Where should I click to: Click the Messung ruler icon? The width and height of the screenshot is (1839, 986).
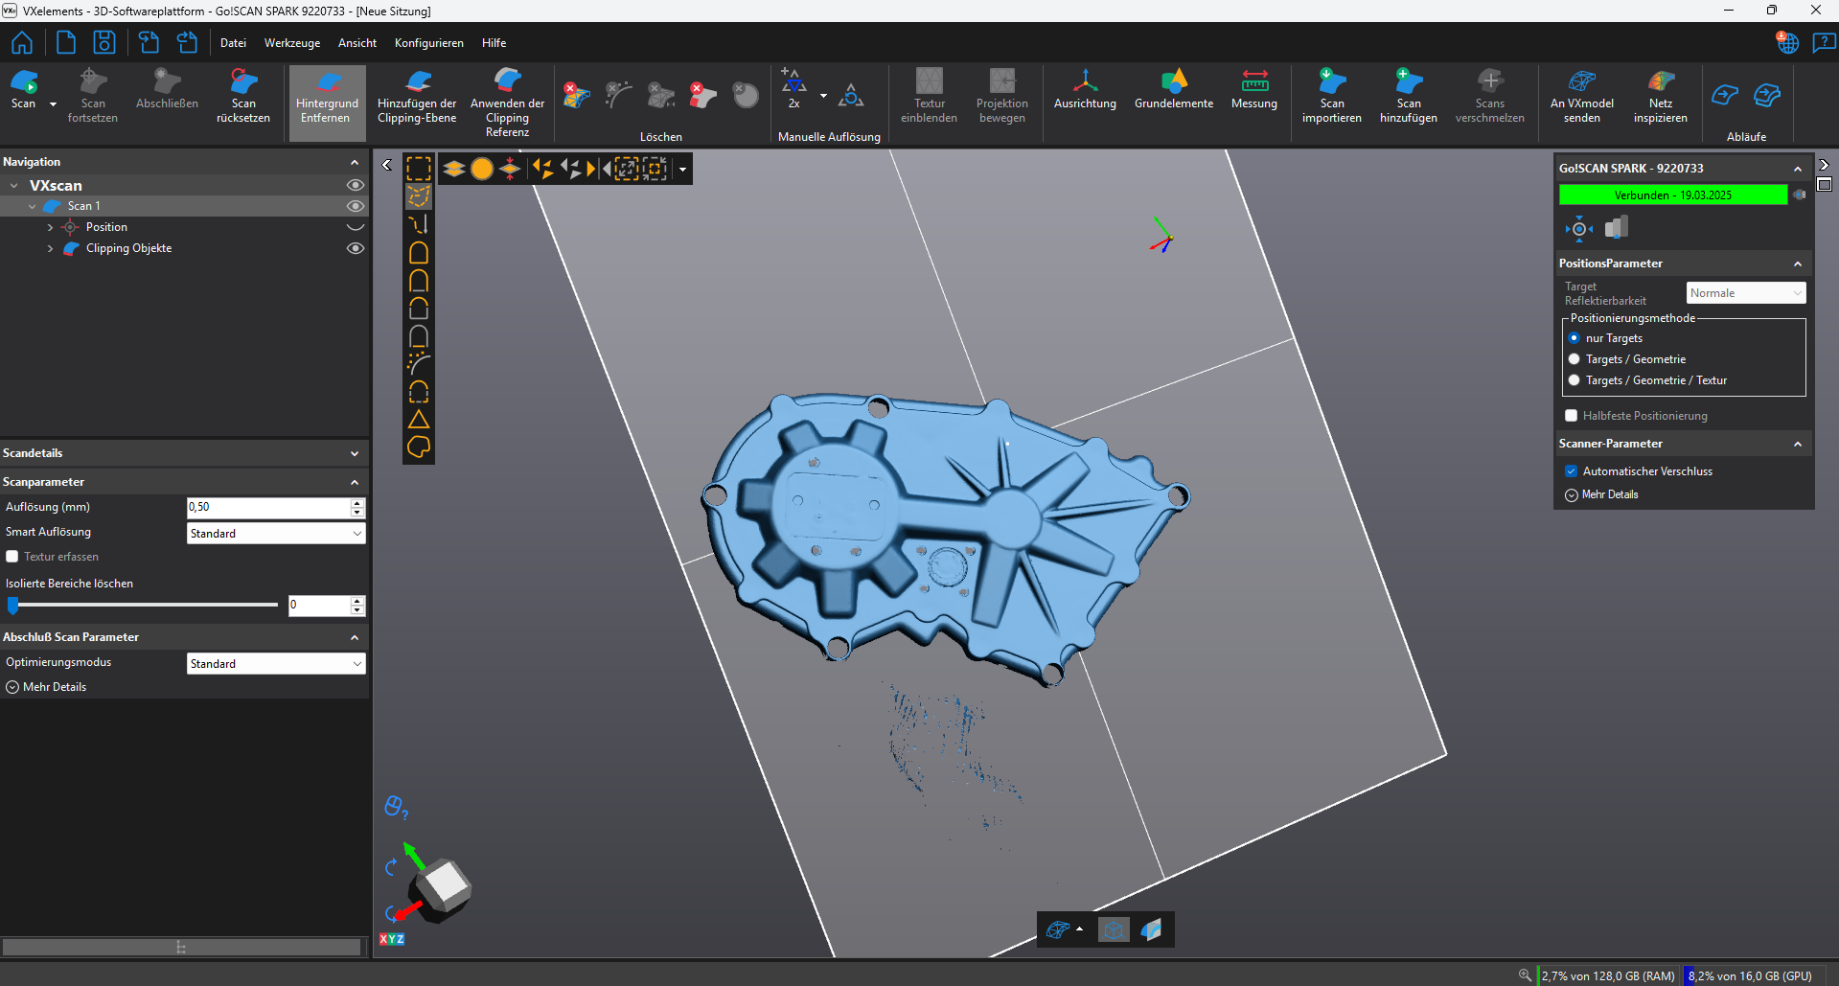point(1253,83)
